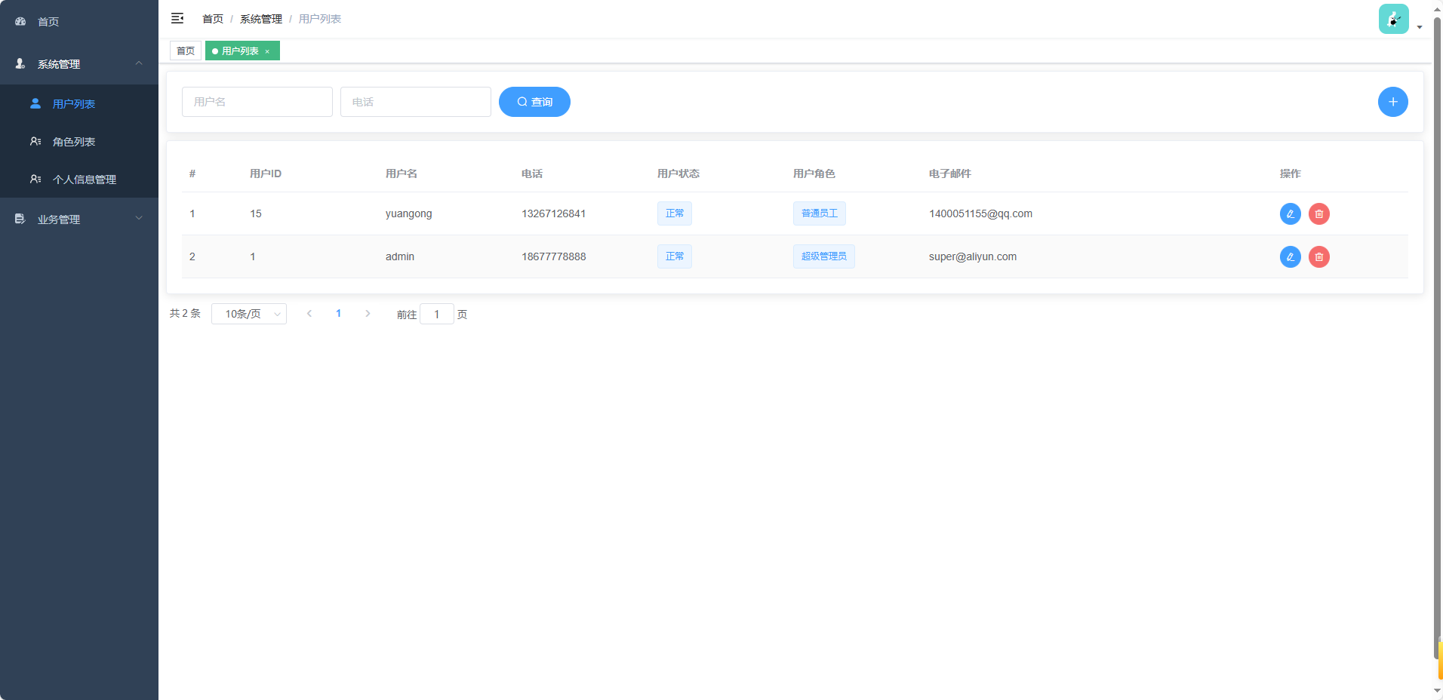Viewport: 1443px width, 700px height.
Task: Click the blue add user plus button
Action: coord(1392,102)
